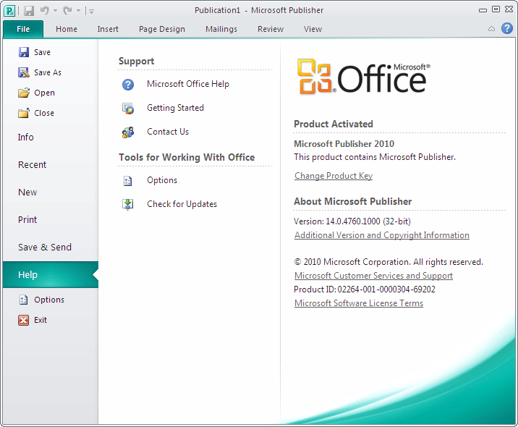Switch to the Page Design tab
This screenshot has width=518, height=427.
coord(162,29)
